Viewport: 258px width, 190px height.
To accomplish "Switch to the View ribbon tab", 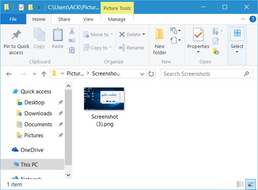I will click(x=88, y=19).
